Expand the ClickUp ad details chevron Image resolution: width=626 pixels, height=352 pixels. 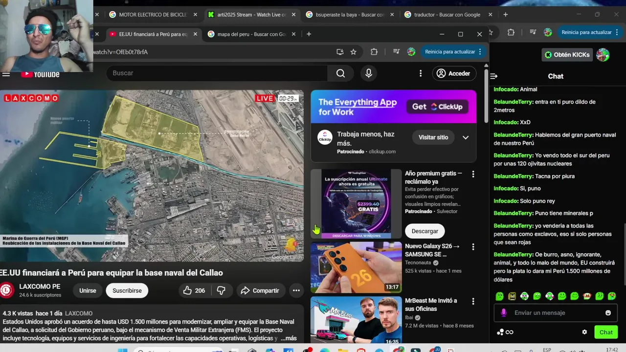pos(466,137)
